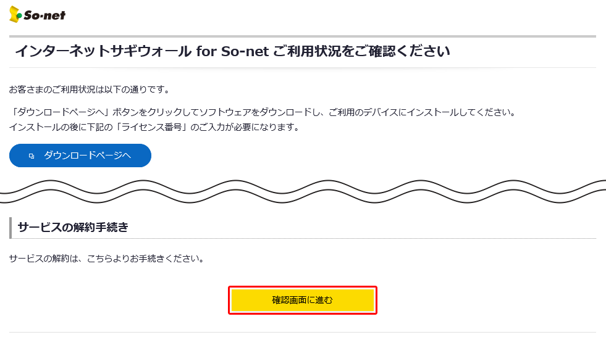Click the お客さまのご利用状況は以下の通りです text
606x340 pixels.
pyautogui.click(x=89, y=89)
